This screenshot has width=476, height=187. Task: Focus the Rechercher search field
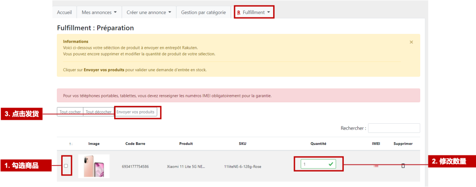coord(394,128)
